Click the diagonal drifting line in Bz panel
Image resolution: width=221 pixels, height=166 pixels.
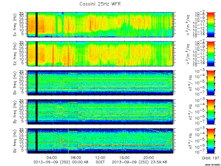pyautogui.click(x=157, y=131)
